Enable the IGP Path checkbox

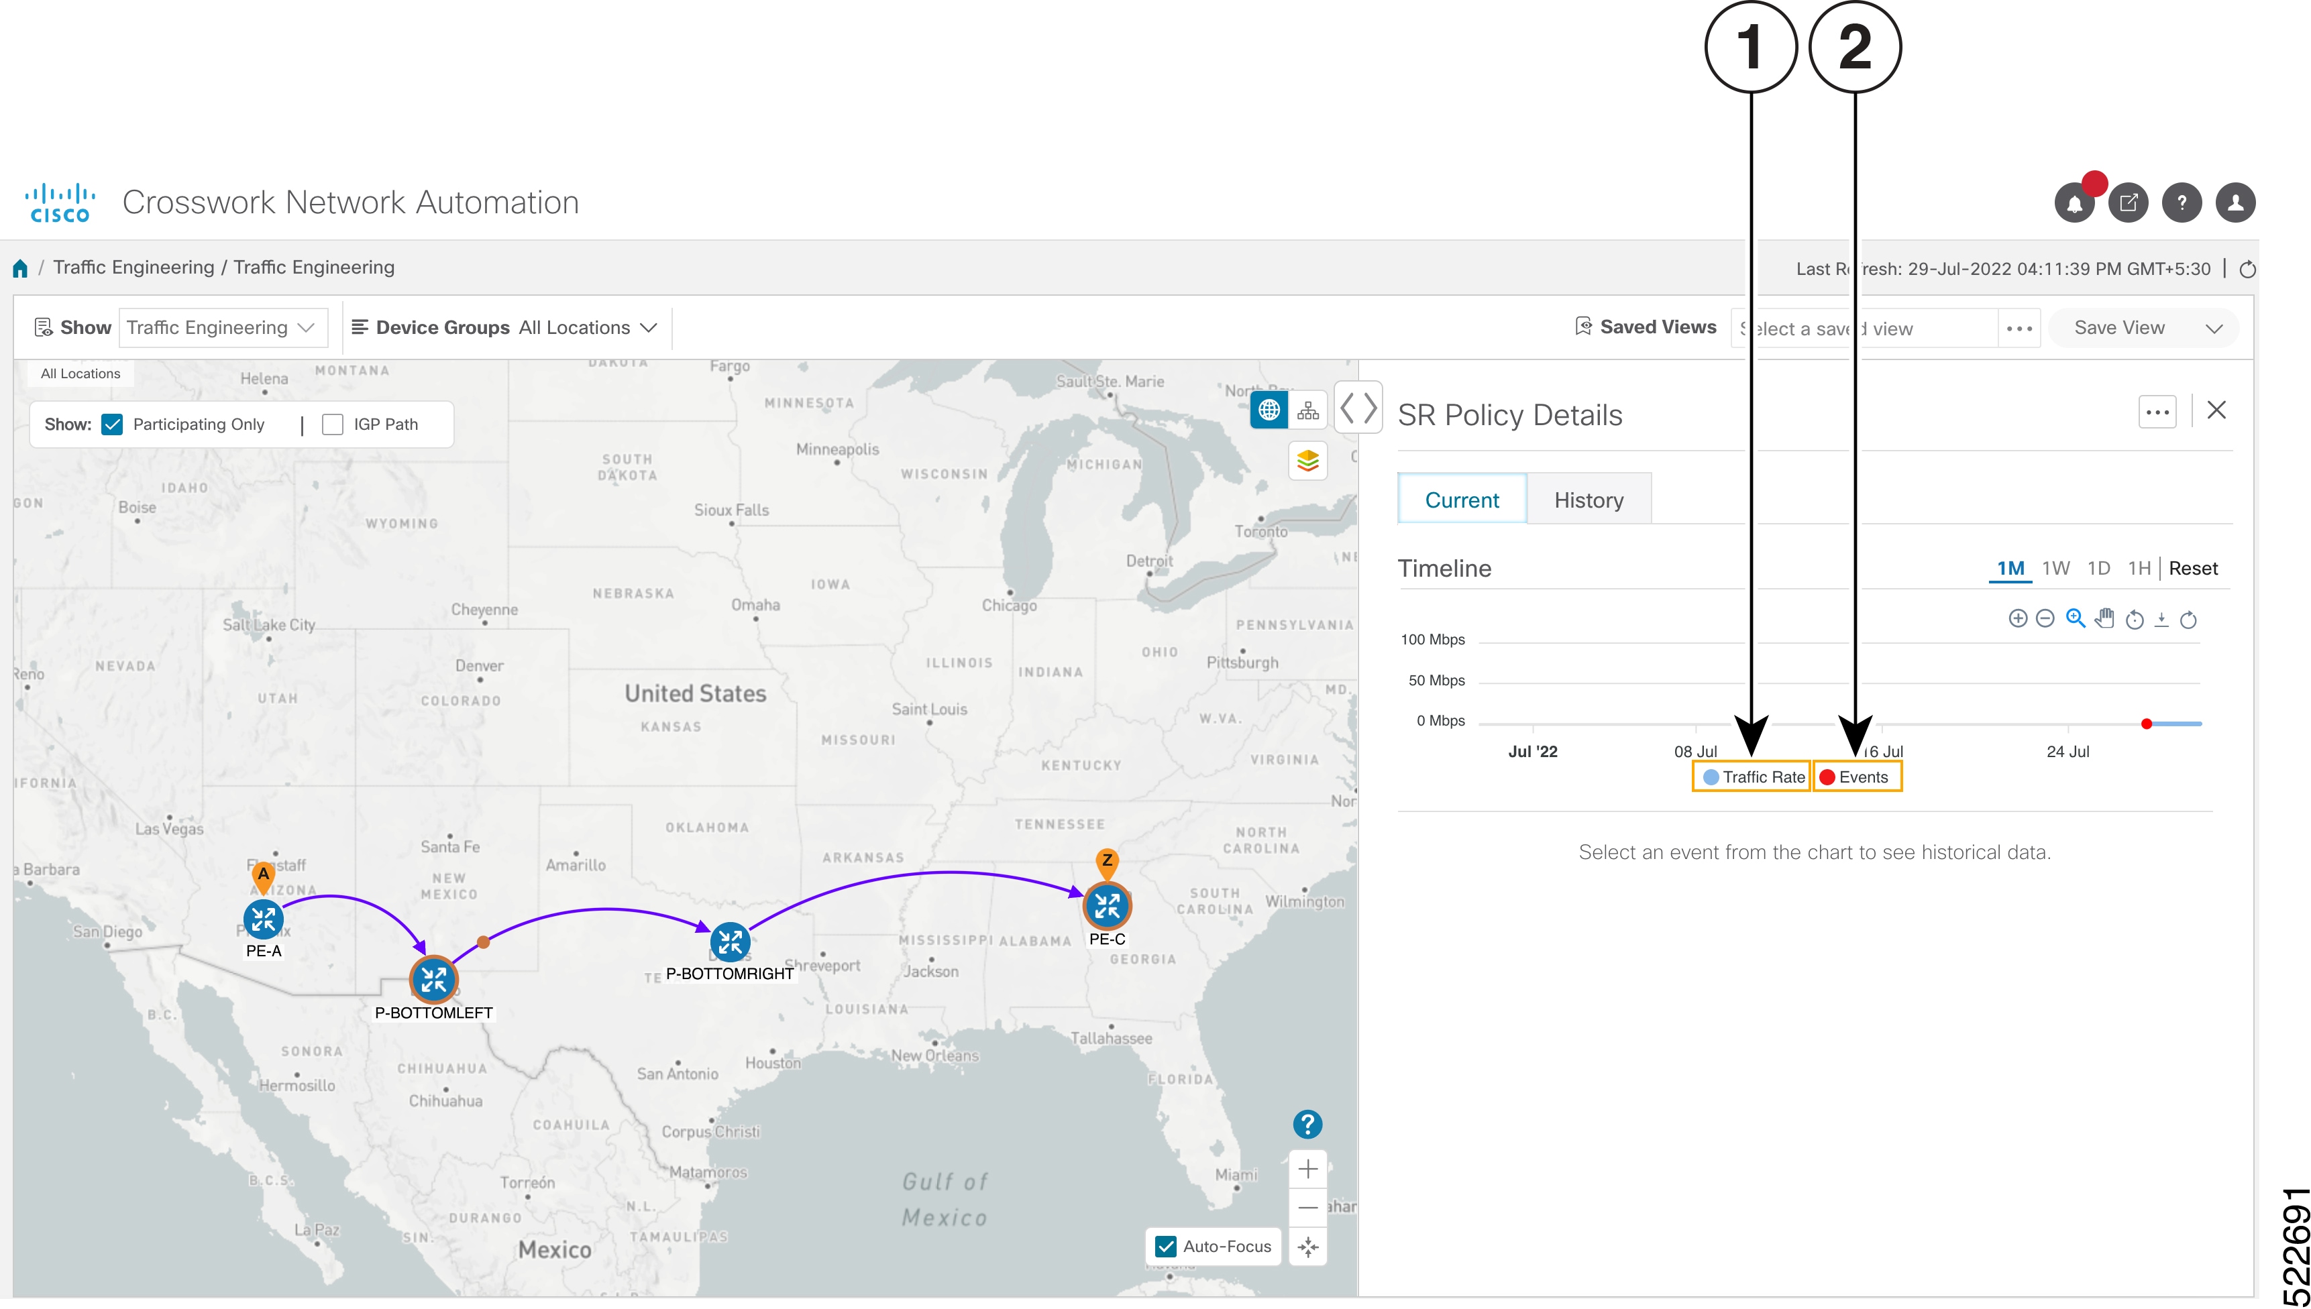click(x=333, y=424)
